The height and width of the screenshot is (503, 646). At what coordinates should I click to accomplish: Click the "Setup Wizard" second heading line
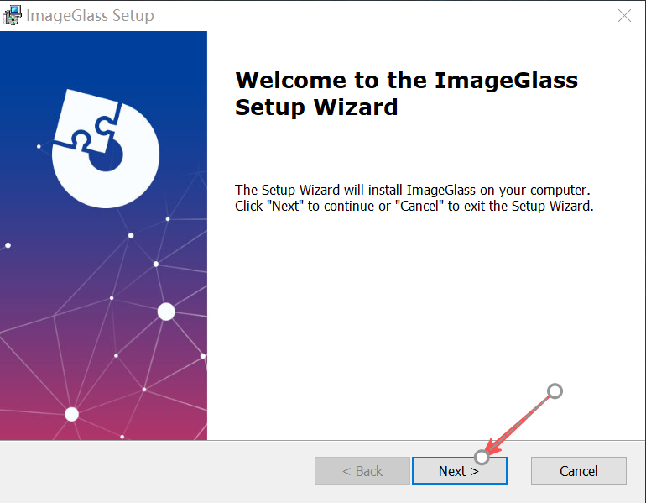coord(316,107)
